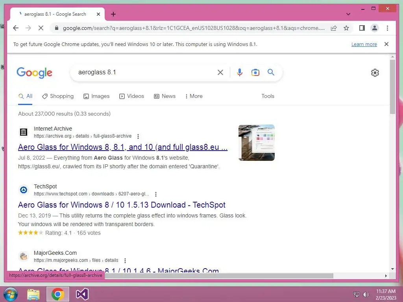Image resolution: width=403 pixels, height=302 pixels.
Task: Click the MajorGeeks favicon
Action: 24,256
